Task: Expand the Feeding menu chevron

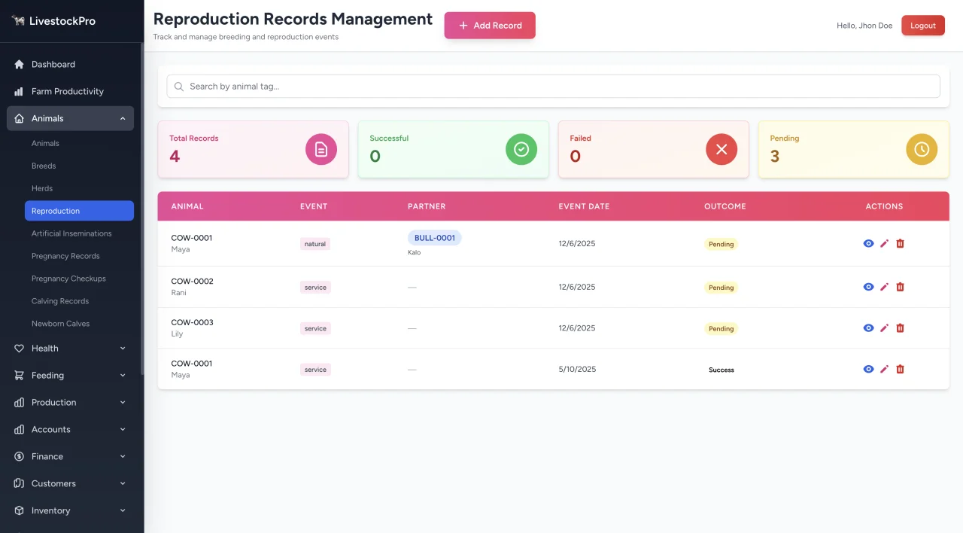Action: coord(123,376)
